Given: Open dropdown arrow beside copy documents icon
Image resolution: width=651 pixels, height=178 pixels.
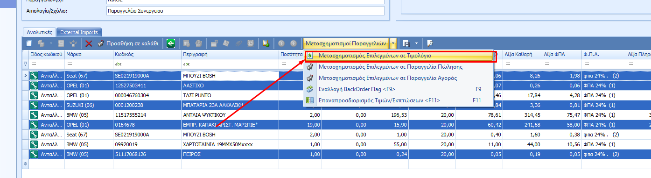Looking at the screenshot, I should [x=50, y=43].
